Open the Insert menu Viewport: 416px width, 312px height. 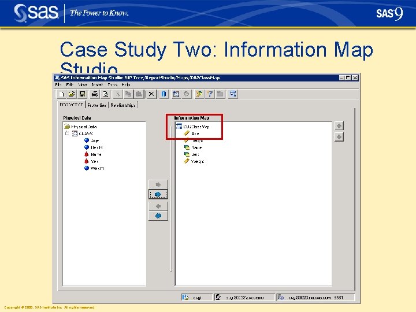pyautogui.click(x=97, y=84)
